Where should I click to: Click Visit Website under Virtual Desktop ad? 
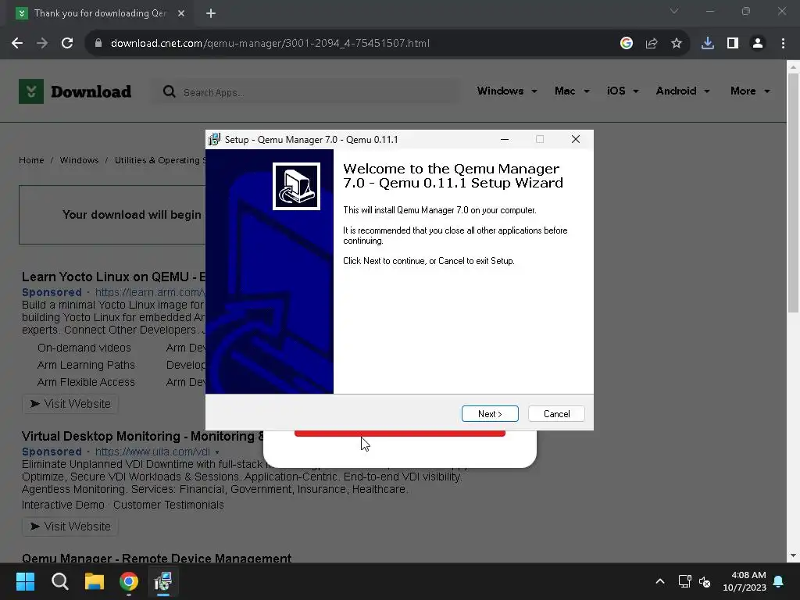[x=70, y=527]
